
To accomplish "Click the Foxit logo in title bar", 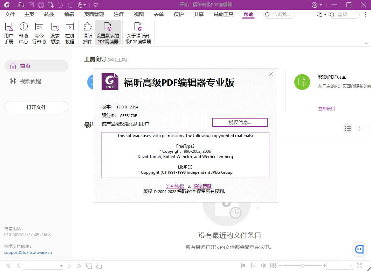I will click(x=7, y=5).
